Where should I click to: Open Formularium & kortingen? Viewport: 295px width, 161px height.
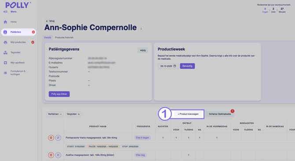coord(18,73)
